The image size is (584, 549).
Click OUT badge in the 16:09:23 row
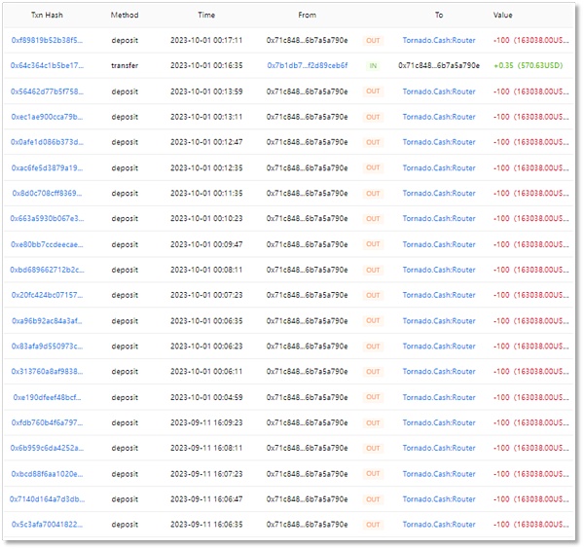point(373,422)
